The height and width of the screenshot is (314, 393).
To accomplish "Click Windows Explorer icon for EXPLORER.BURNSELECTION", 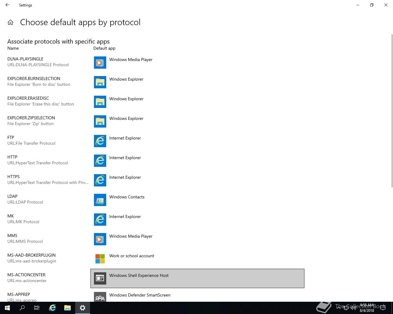I will coord(100,82).
